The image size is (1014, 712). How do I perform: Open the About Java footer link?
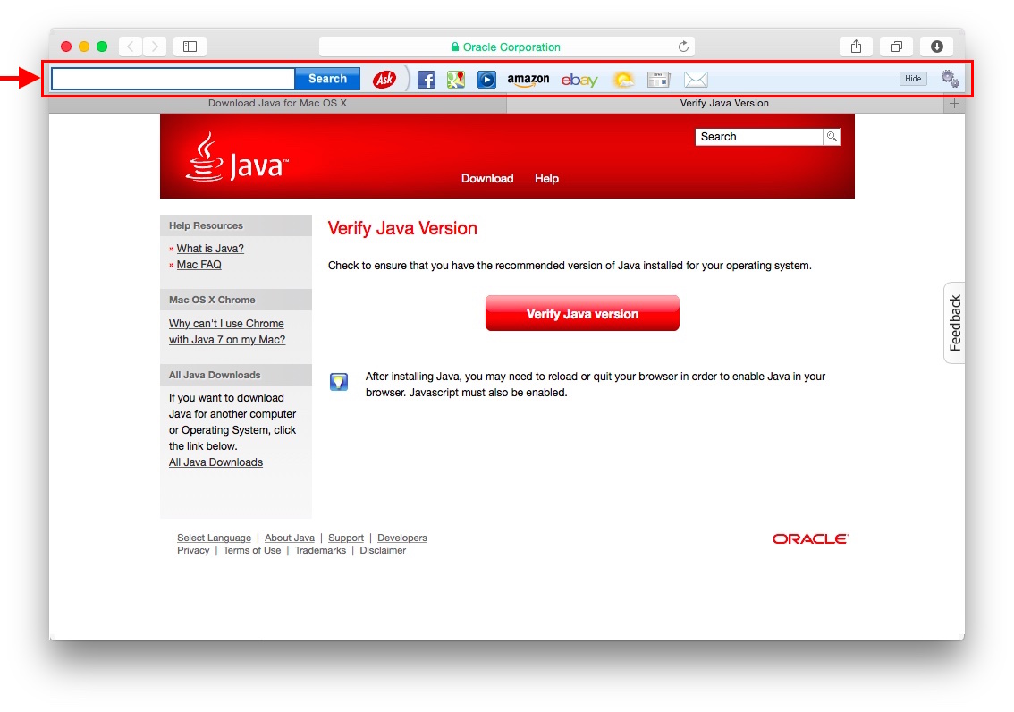point(290,538)
